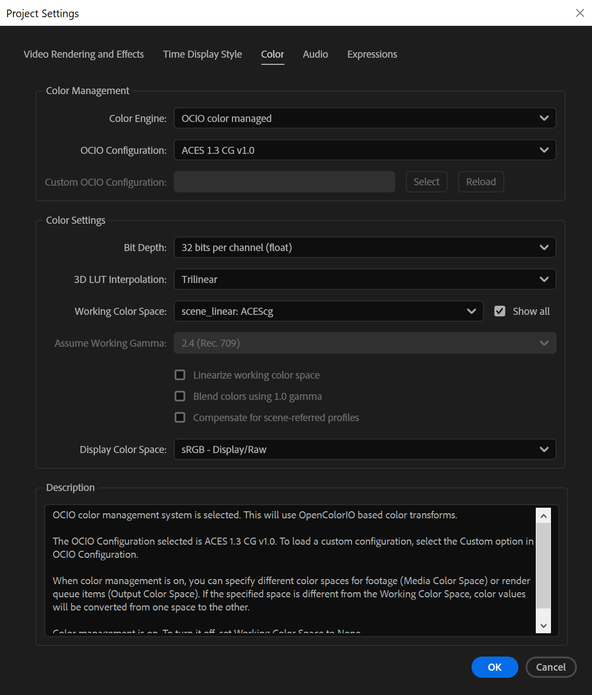This screenshot has height=695, width=592.
Task: Click the Custom OCIO Configuration field
Action: (x=284, y=181)
